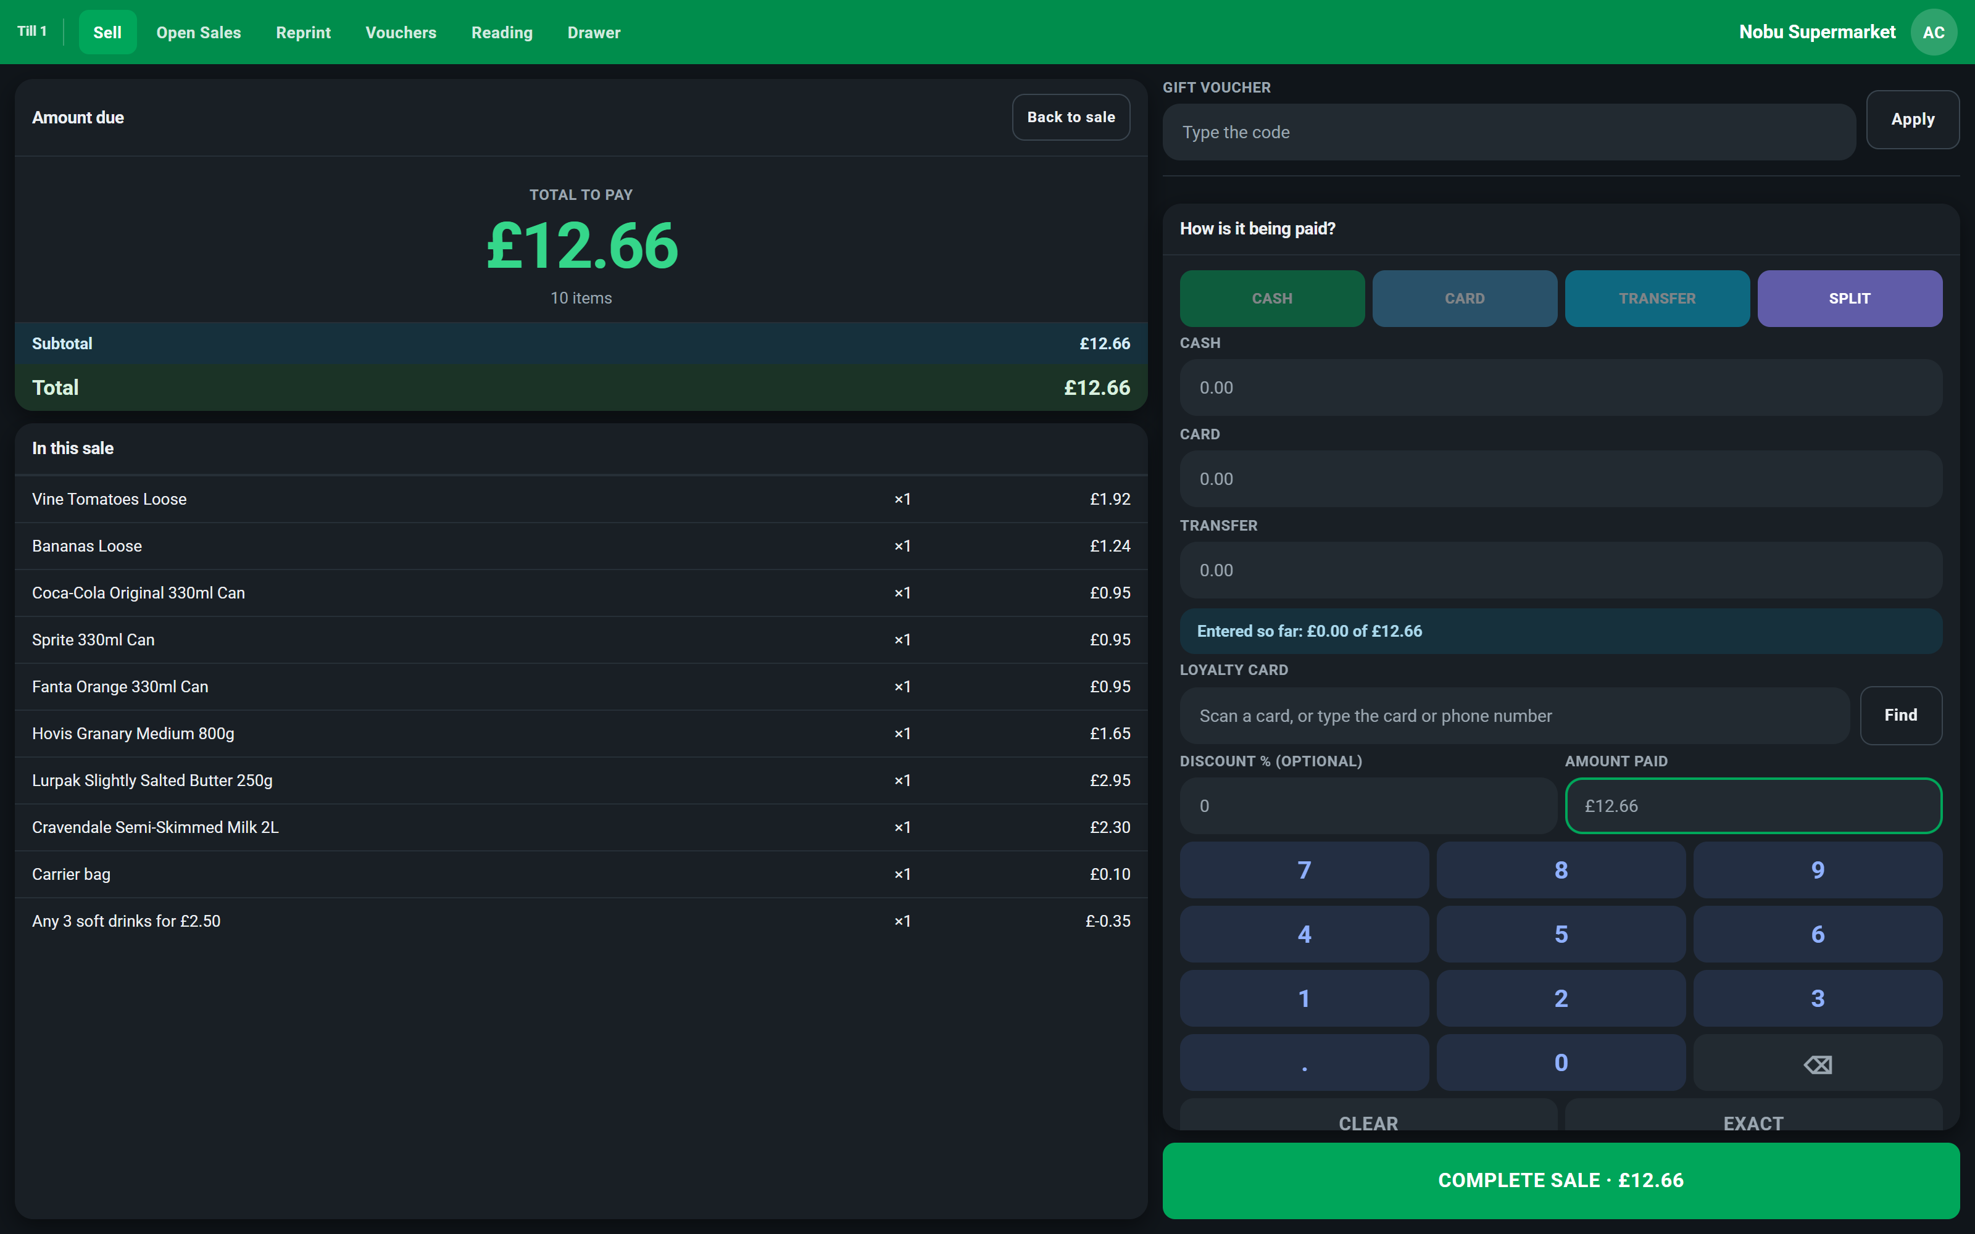The width and height of the screenshot is (1975, 1234).
Task: Tap keypad digit 7
Action: click(x=1304, y=870)
